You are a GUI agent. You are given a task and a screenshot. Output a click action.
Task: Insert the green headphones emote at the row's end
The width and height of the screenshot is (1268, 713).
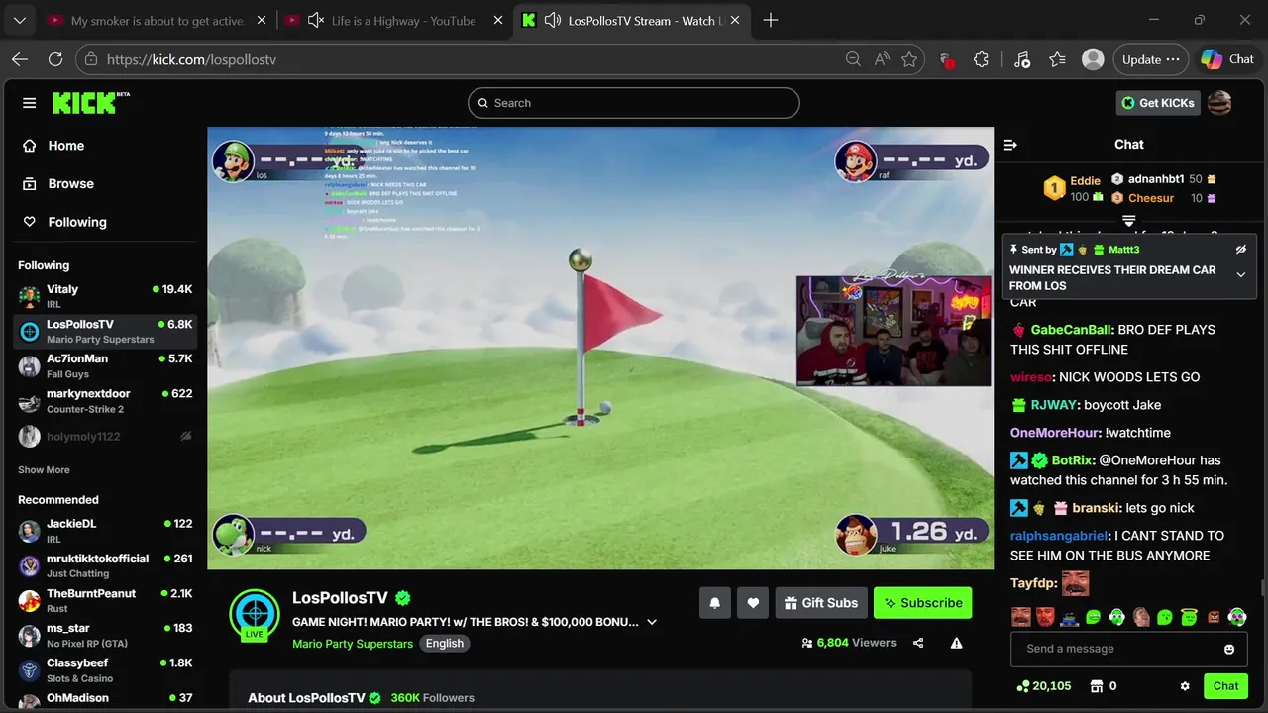[x=1237, y=617]
